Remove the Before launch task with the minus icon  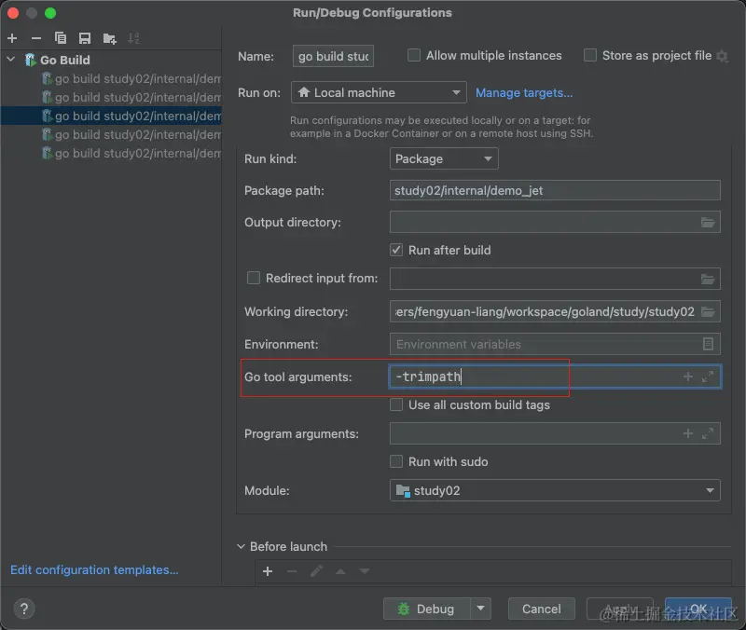click(292, 571)
